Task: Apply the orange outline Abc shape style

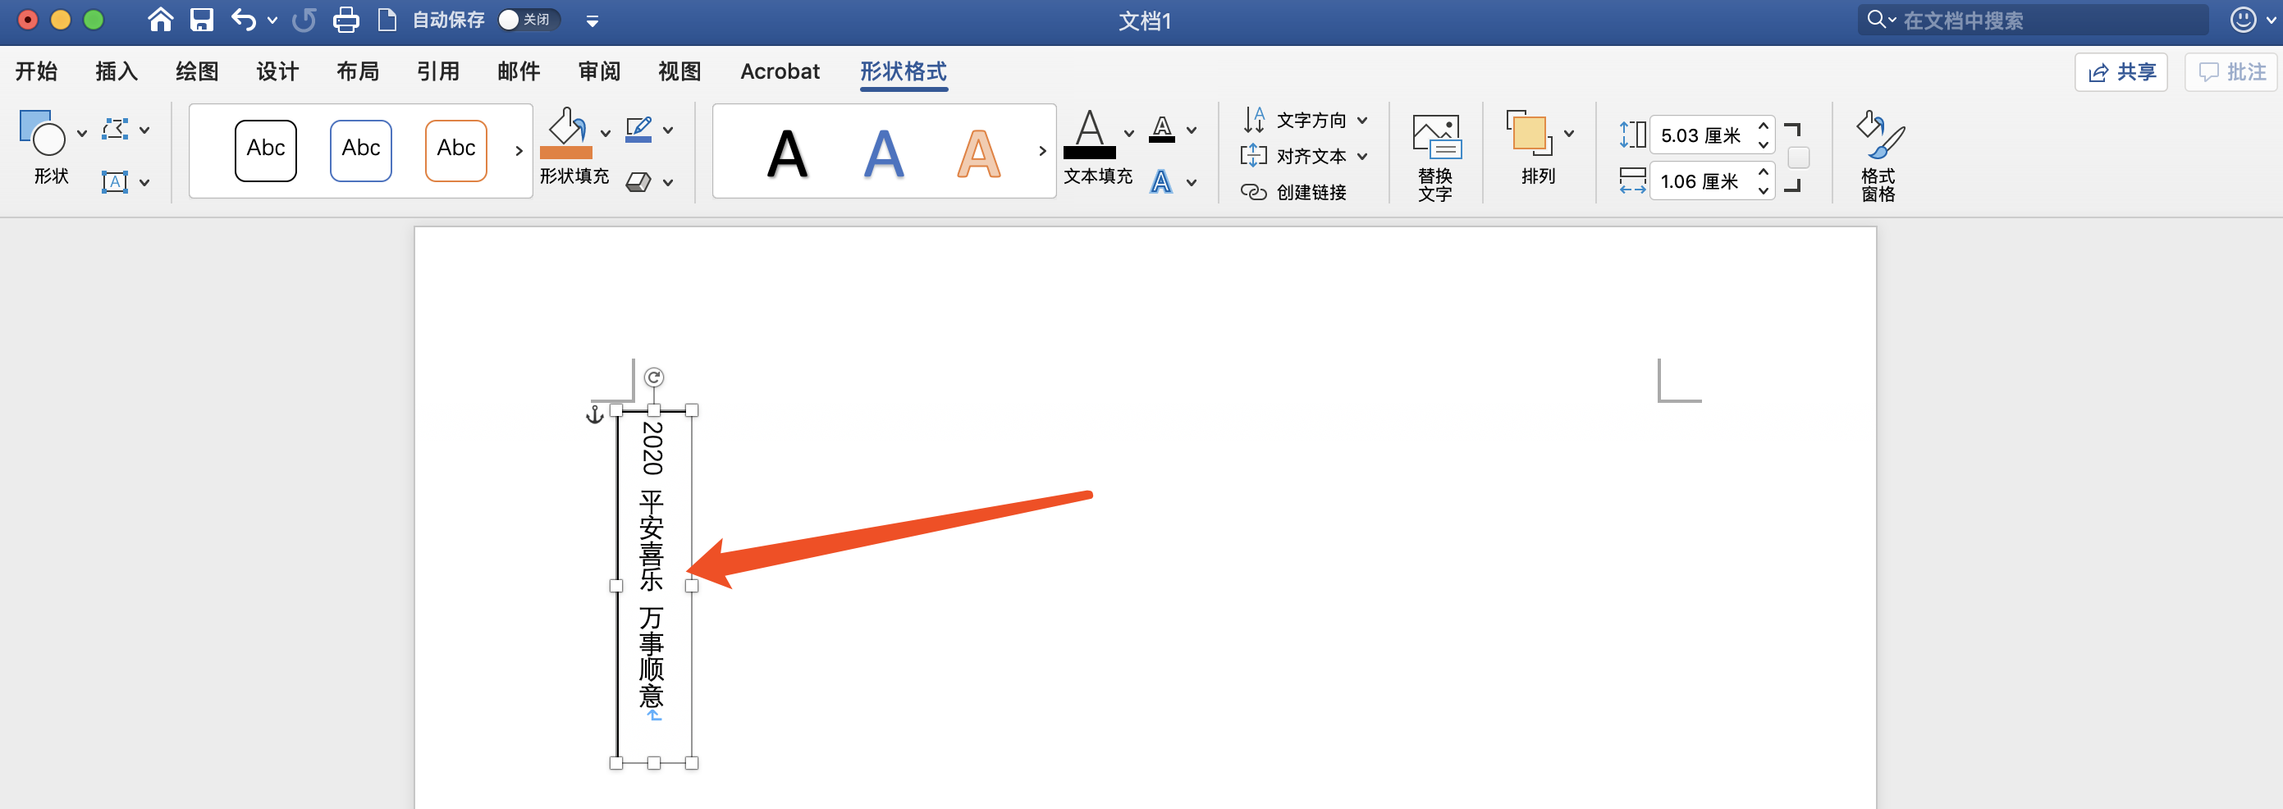Action: point(455,150)
